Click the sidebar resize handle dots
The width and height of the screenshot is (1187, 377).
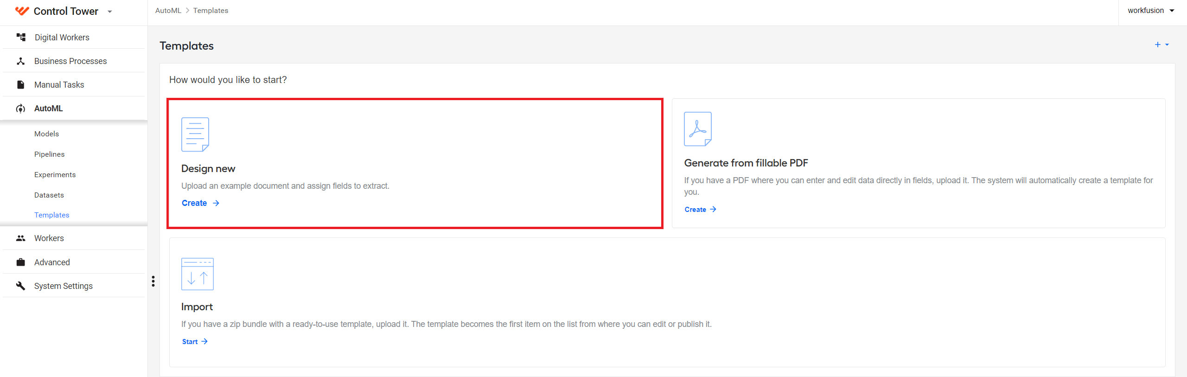click(153, 281)
